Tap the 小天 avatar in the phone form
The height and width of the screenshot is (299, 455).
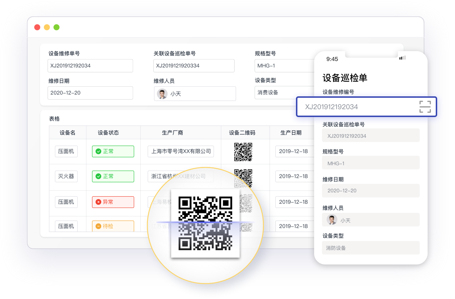332,220
